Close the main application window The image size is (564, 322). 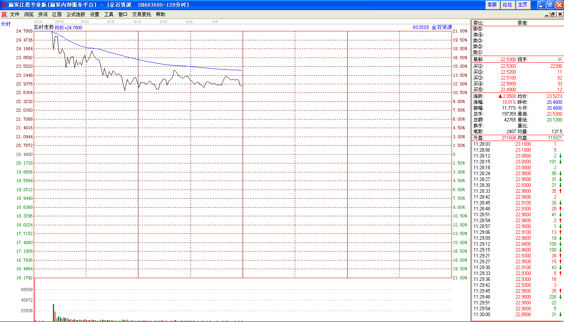point(559,5)
